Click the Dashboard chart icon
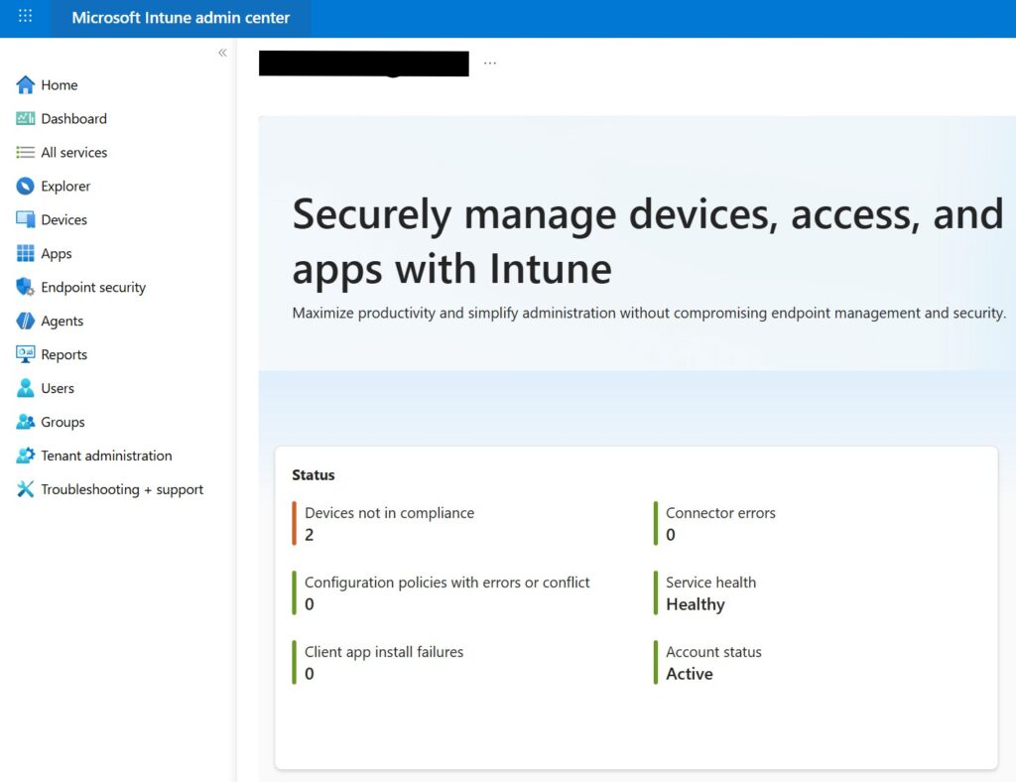The width and height of the screenshot is (1016, 782). click(x=26, y=119)
